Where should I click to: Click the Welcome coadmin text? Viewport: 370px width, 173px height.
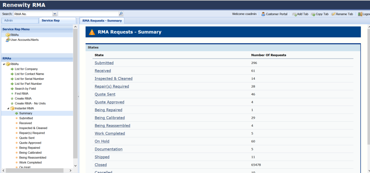[244, 14]
